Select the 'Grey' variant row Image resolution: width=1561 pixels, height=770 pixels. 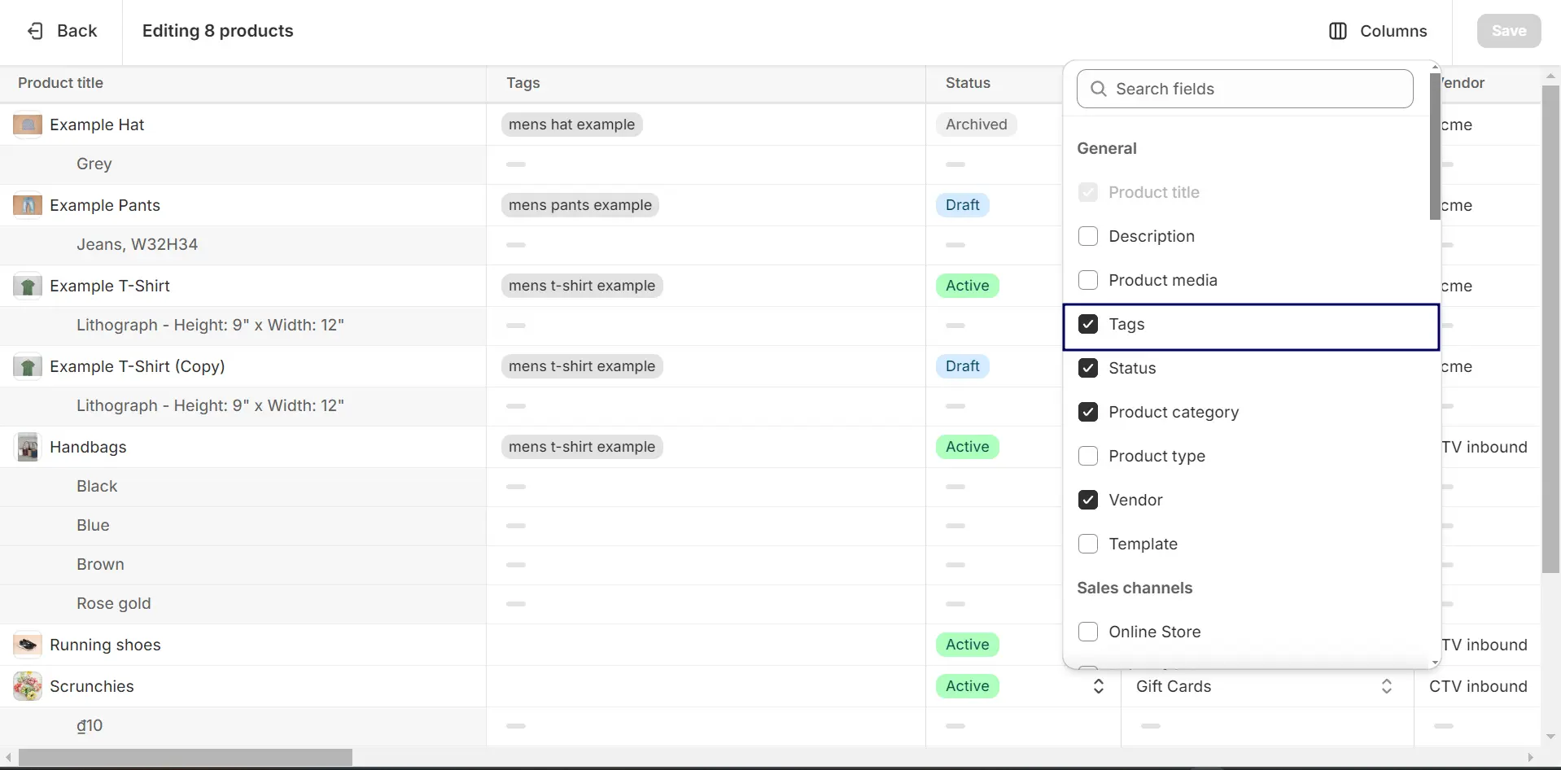(243, 164)
